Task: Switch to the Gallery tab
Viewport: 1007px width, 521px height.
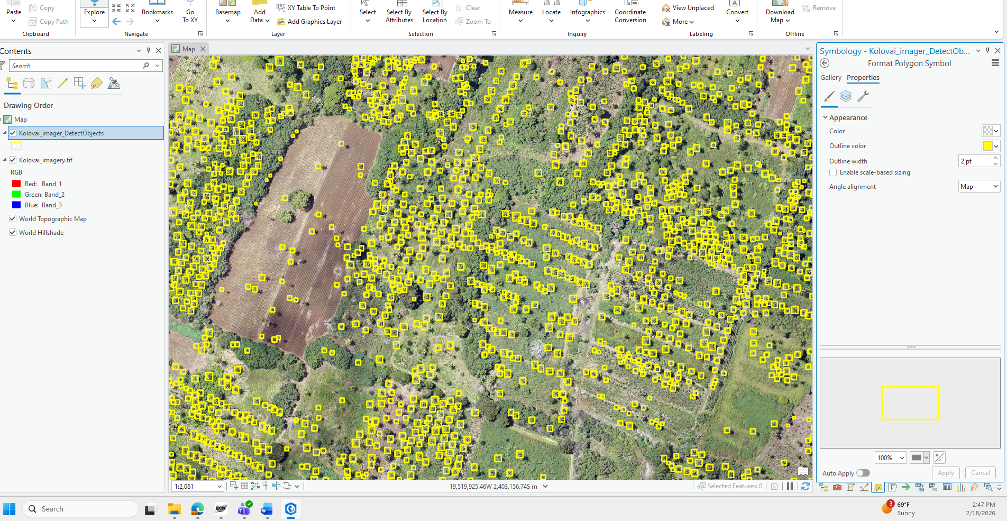Action: click(830, 78)
